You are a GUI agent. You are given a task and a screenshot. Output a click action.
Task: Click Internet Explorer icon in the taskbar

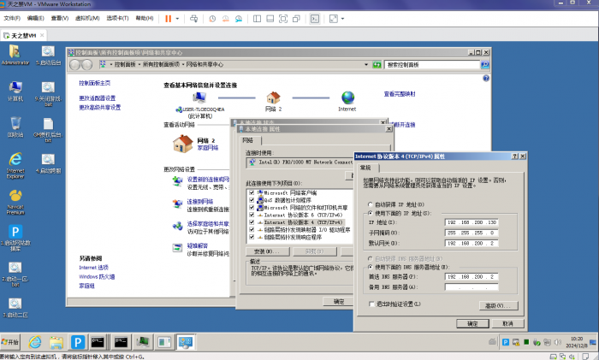[35, 342]
